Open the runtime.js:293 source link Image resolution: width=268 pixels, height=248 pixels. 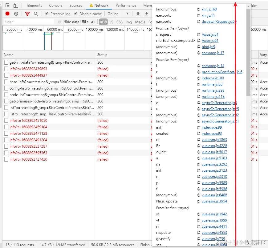(x=213, y=90)
